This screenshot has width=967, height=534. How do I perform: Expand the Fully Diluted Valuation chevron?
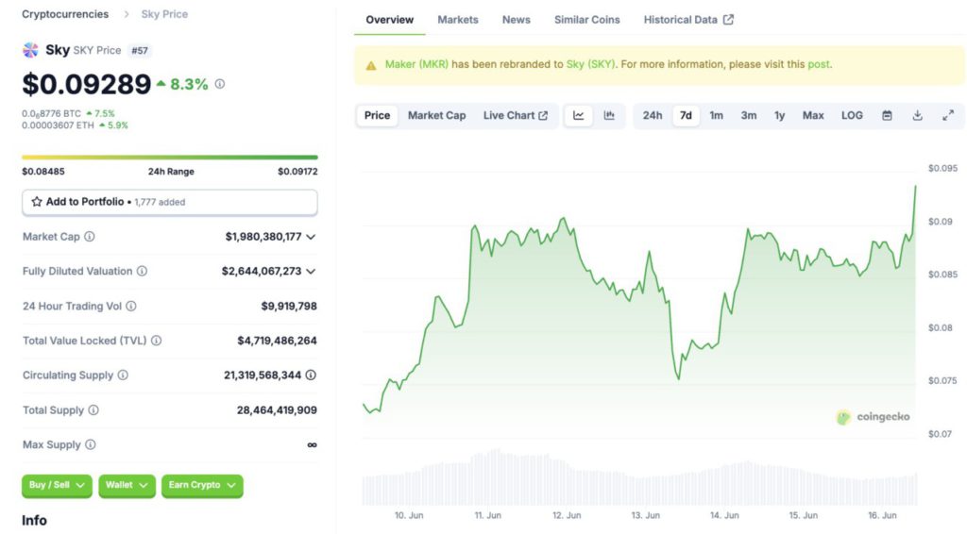(x=311, y=271)
